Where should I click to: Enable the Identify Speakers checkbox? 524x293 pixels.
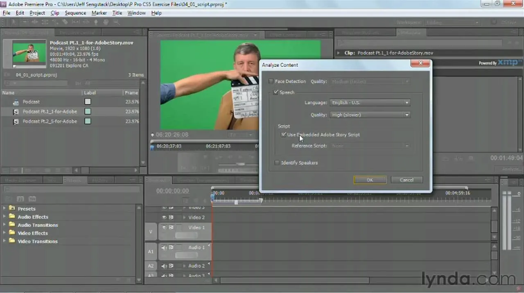coord(277,163)
